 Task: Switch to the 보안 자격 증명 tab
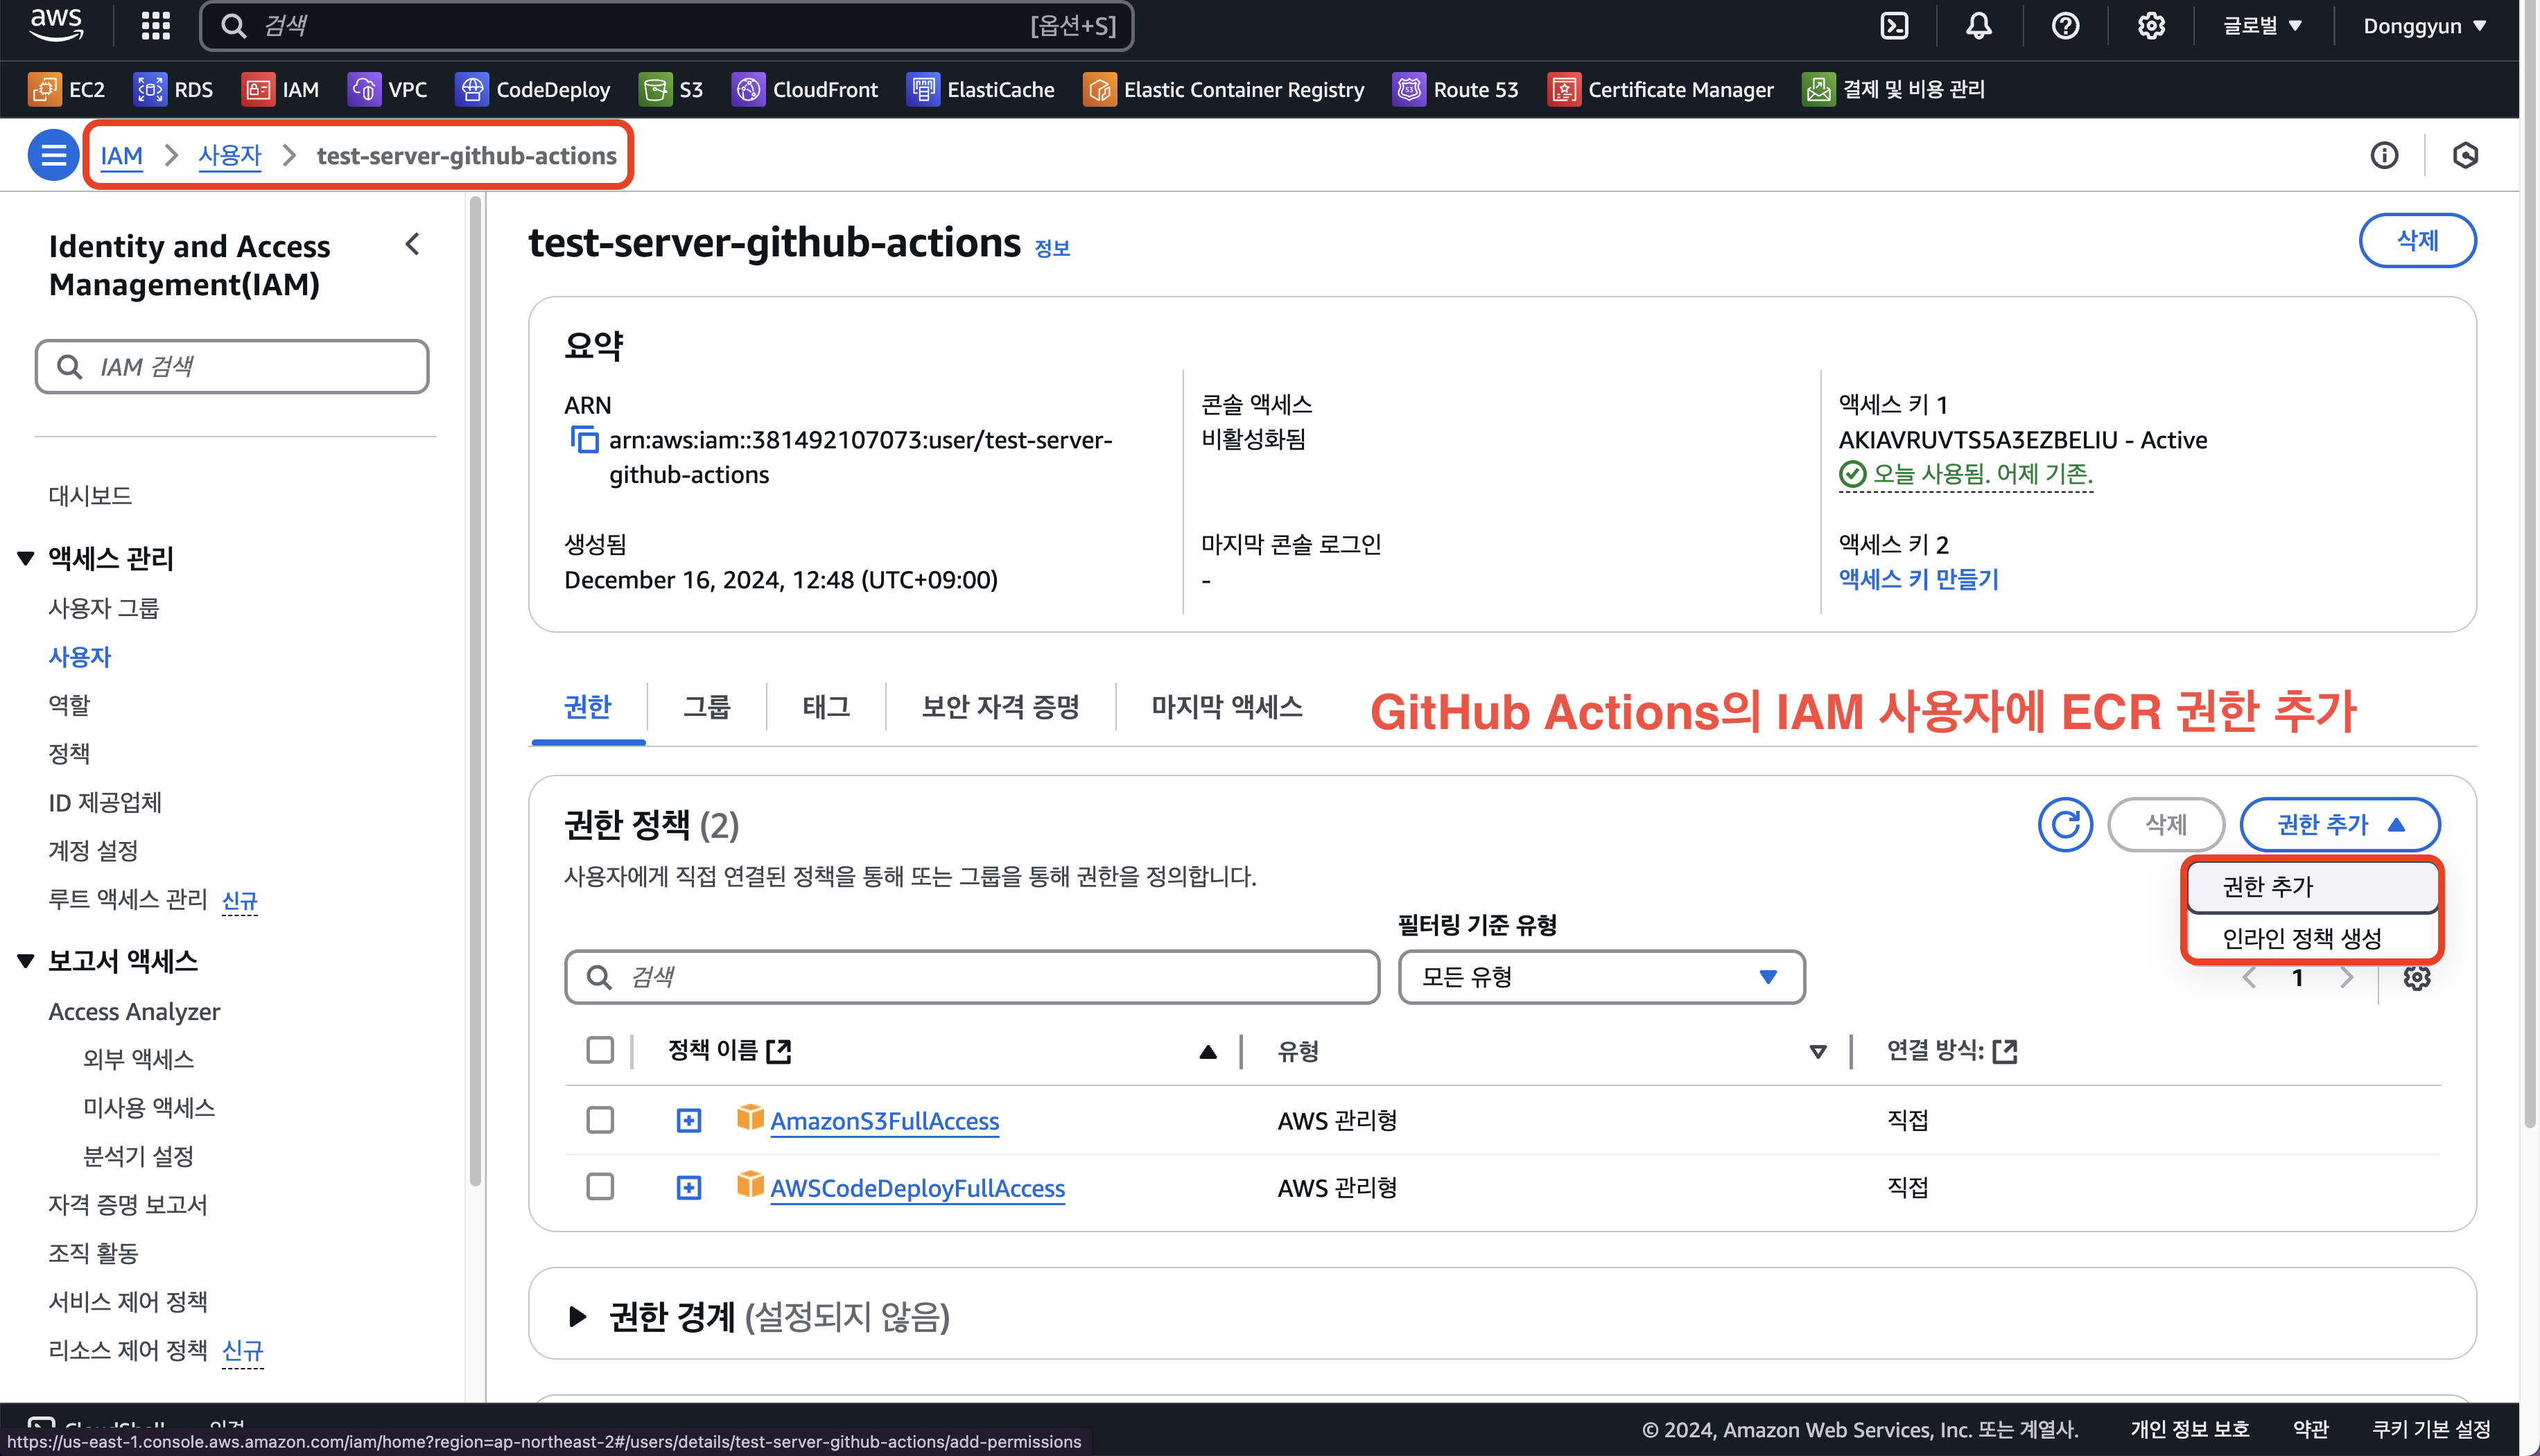coord(1000,707)
